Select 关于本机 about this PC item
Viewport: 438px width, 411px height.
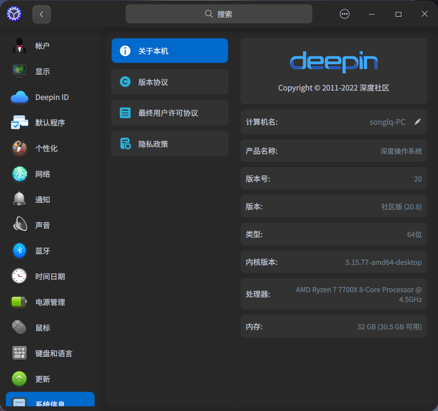tap(170, 51)
